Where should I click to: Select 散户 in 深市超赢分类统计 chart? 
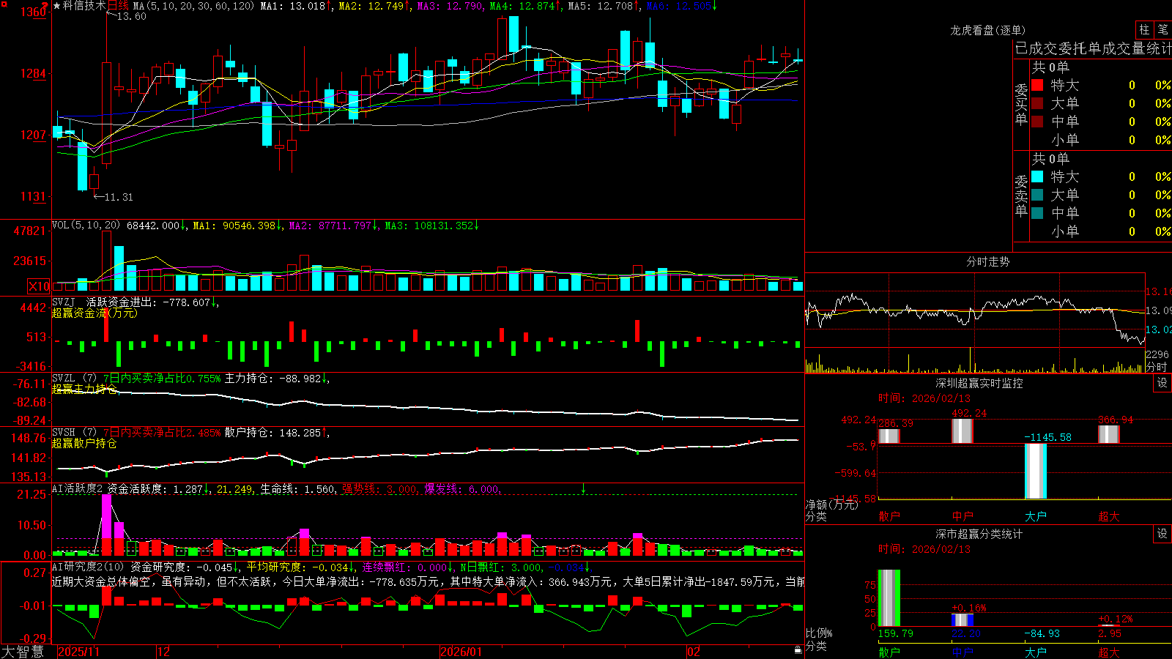889,652
